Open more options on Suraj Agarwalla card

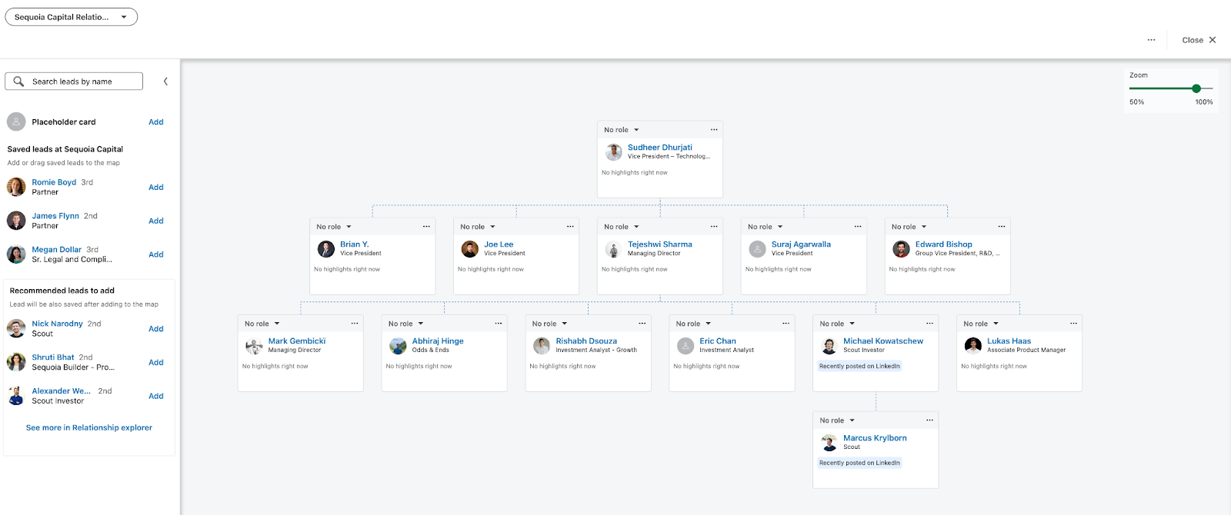click(x=858, y=227)
